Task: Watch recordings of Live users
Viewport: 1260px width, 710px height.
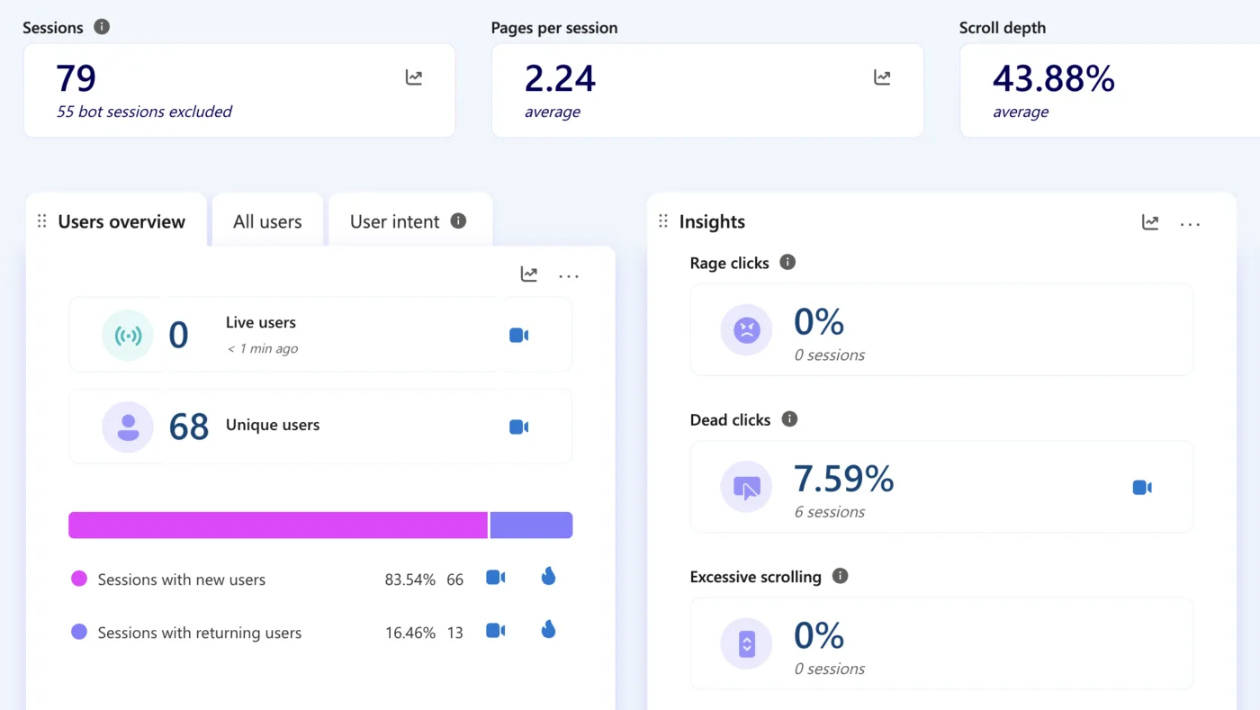Action: click(519, 335)
